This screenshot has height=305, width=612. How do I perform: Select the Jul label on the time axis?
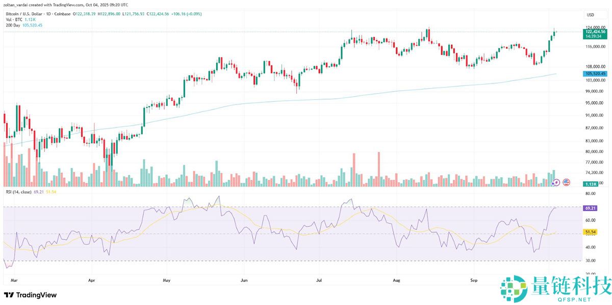pos(319,280)
